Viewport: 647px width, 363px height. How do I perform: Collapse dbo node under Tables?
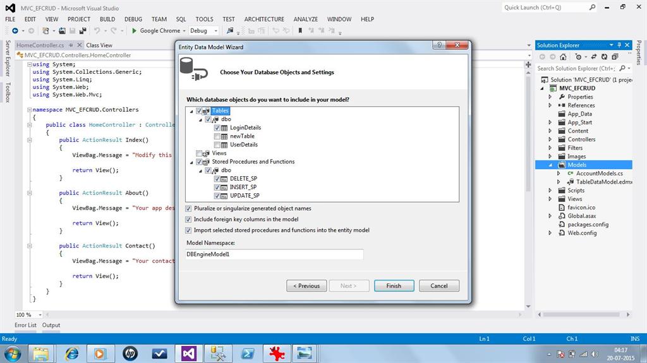[200, 120]
